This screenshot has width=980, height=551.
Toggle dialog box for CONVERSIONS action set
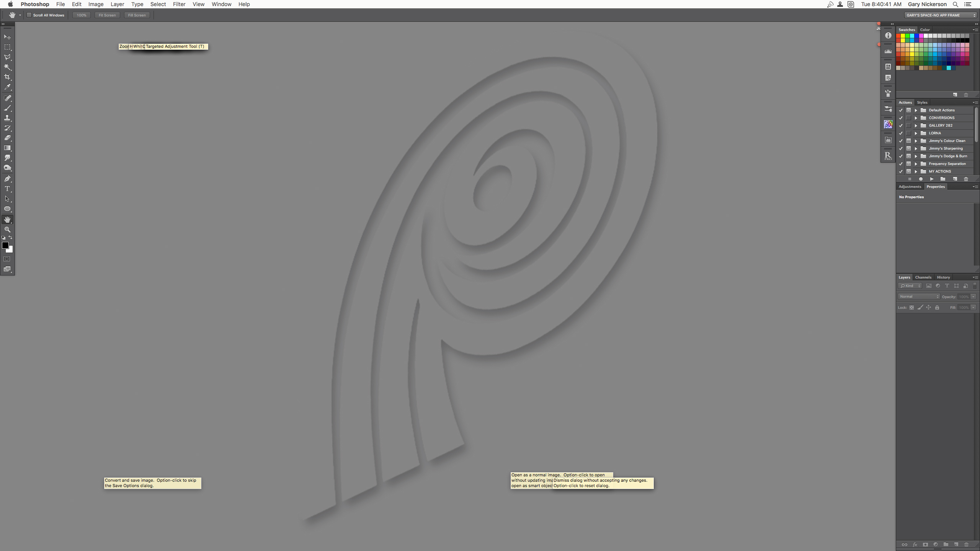pyautogui.click(x=908, y=118)
